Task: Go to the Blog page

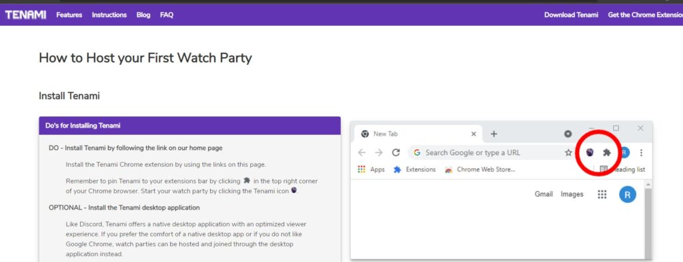Action: 143,15
